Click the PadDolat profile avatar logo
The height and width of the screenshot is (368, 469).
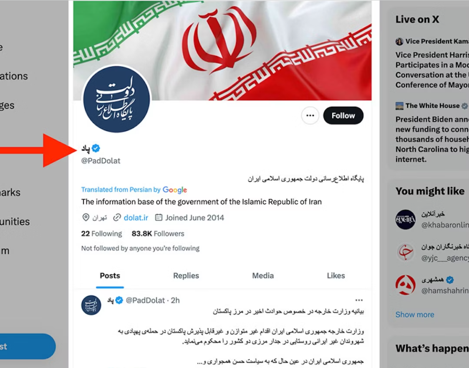click(x=116, y=99)
